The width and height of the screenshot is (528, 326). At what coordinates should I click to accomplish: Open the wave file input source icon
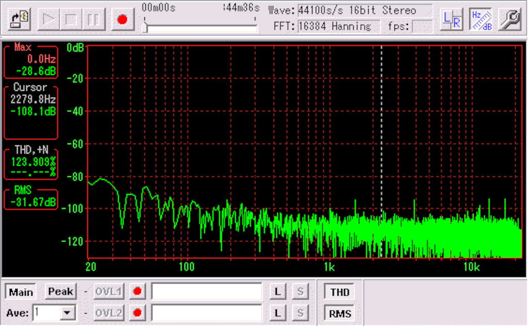pos(19,20)
